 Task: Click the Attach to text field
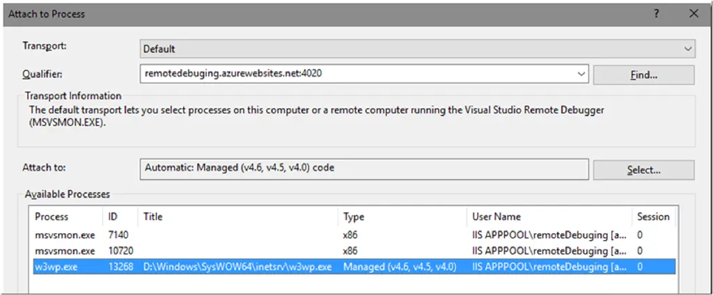tap(363, 168)
